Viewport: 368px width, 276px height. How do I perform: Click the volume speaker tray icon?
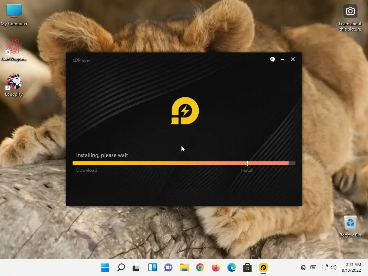[333, 267]
